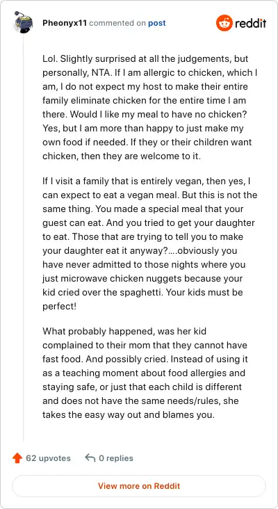Click the orange upvote arrow icon
The image size is (278, 509).
tap(17, 458)
